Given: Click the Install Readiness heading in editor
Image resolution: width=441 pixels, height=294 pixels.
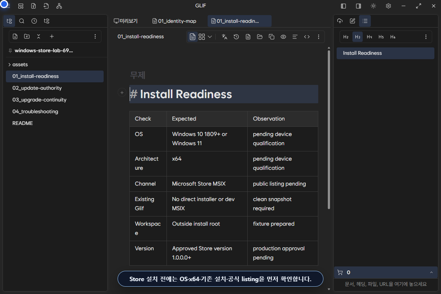Looking at the screenshot, I should [224, 94].
